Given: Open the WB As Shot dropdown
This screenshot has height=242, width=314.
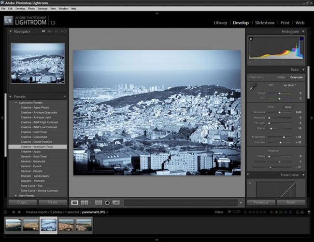Looking at the screenshot, I should click(290, 85).
